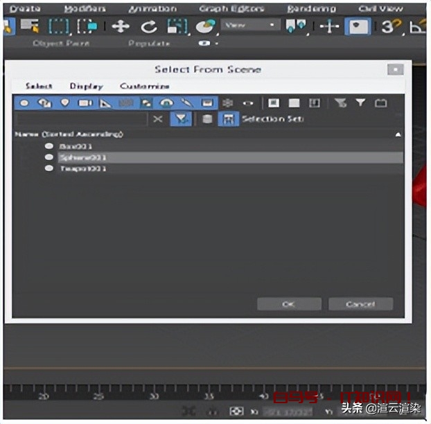Toggle Display Geometry filter in dialog
The height and width of the screenshot is (424, 431).
click(24, 103)
